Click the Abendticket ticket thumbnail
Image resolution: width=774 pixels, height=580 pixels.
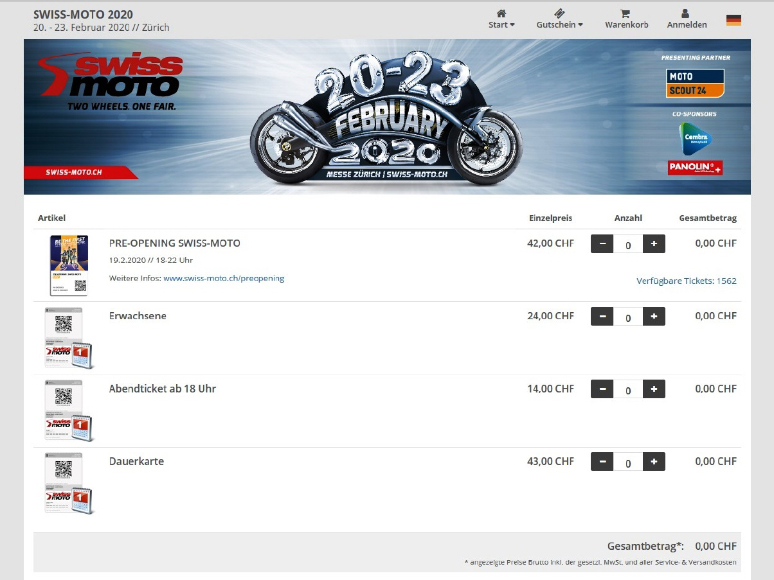click(x=68, y=410)
